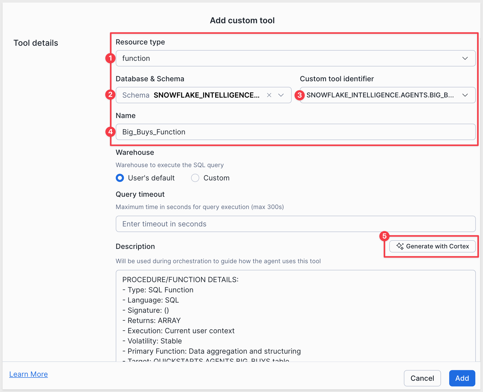Select the User's default warehouse radio button
The width and height of the screenshot is (483, 392).
(120, 178)
